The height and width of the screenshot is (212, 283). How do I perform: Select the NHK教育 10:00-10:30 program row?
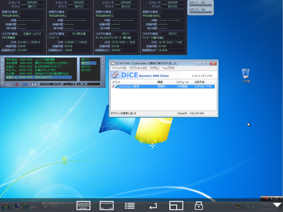tap(39, 63)
